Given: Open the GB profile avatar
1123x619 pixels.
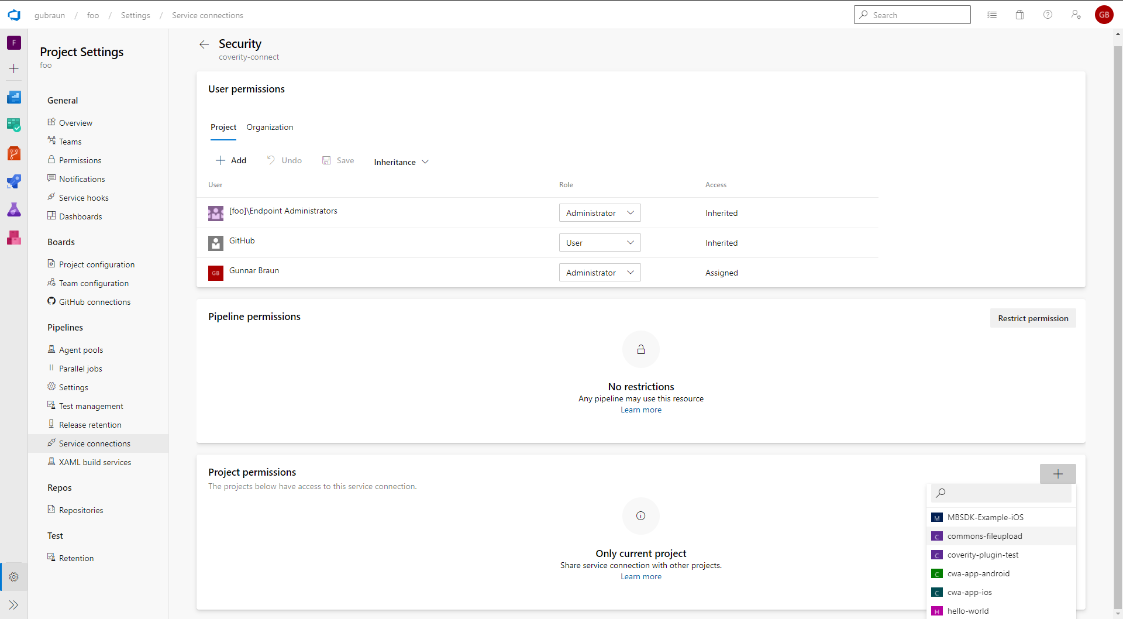Looking at the screenshot, I should 1104,15.
